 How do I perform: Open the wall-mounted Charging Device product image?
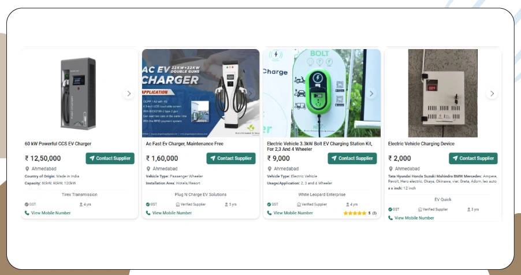click(x=443, y=93)
